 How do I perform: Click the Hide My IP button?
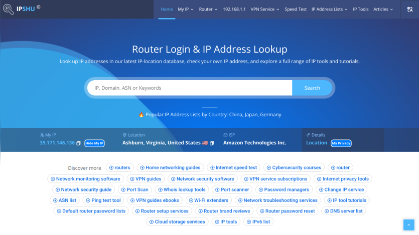pyautogui.click(x=94, y=143)
